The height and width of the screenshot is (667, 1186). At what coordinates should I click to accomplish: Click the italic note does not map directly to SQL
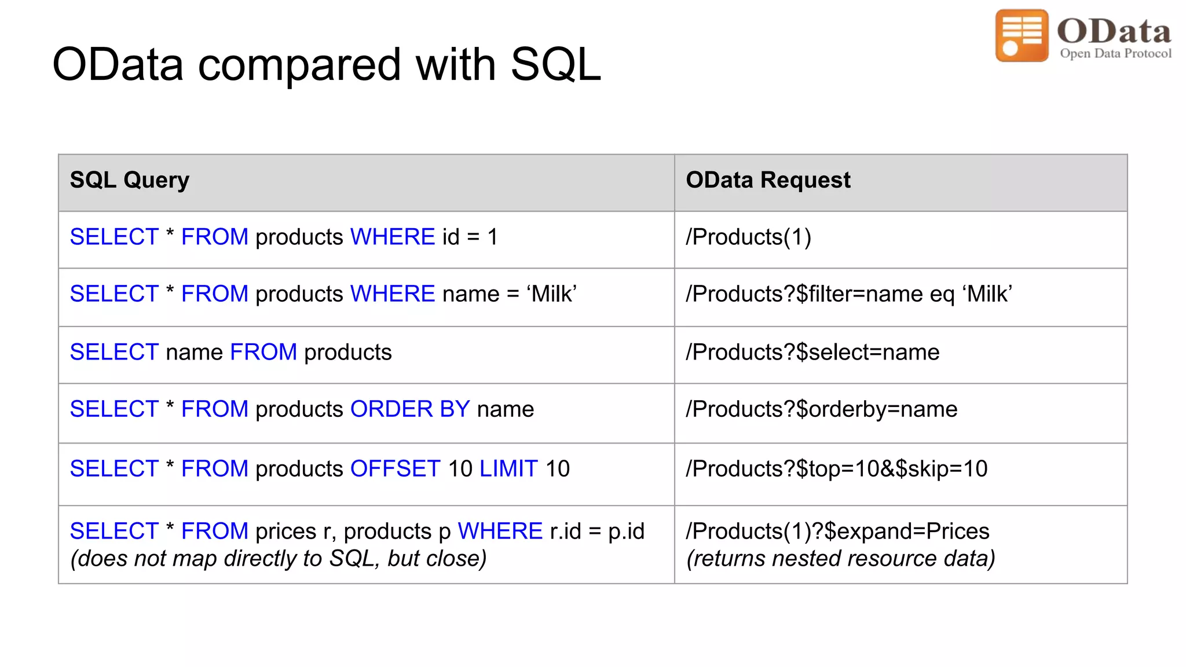[278, 559]
